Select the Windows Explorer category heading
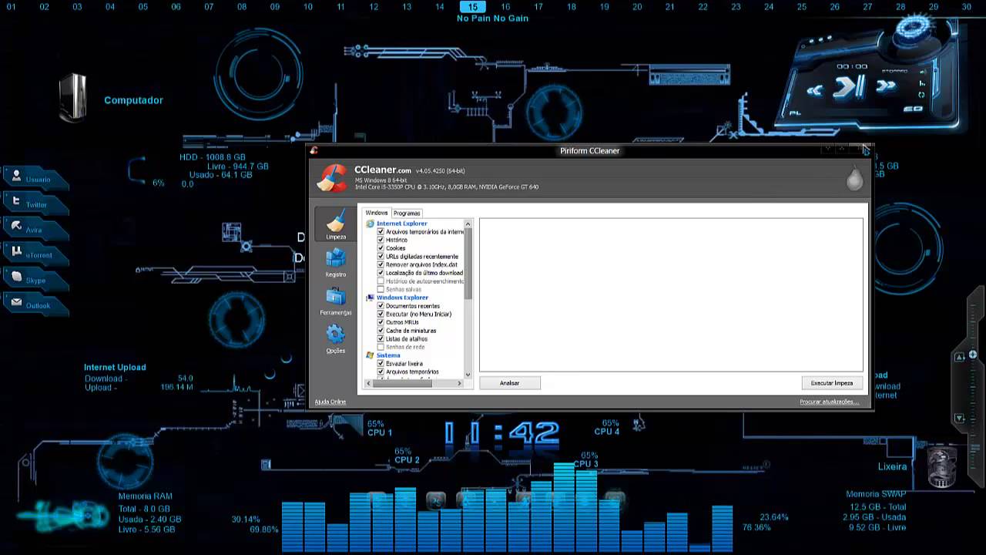 (402, 298)
